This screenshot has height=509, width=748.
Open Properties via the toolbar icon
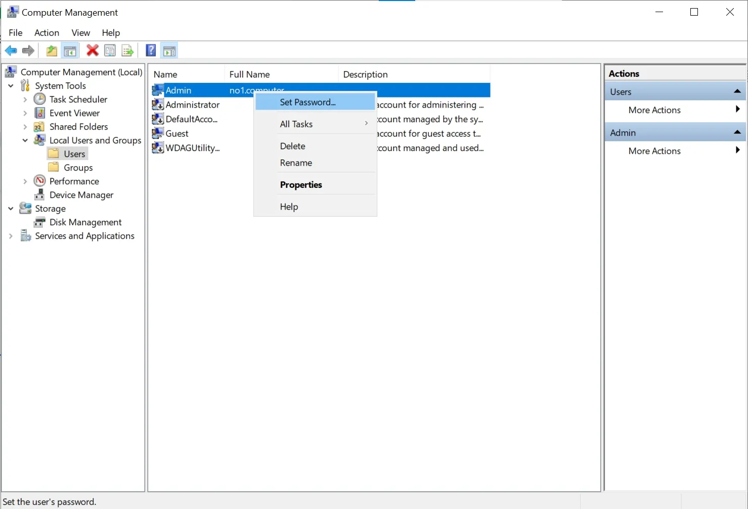pyautogui.click(x=110, y=50)
